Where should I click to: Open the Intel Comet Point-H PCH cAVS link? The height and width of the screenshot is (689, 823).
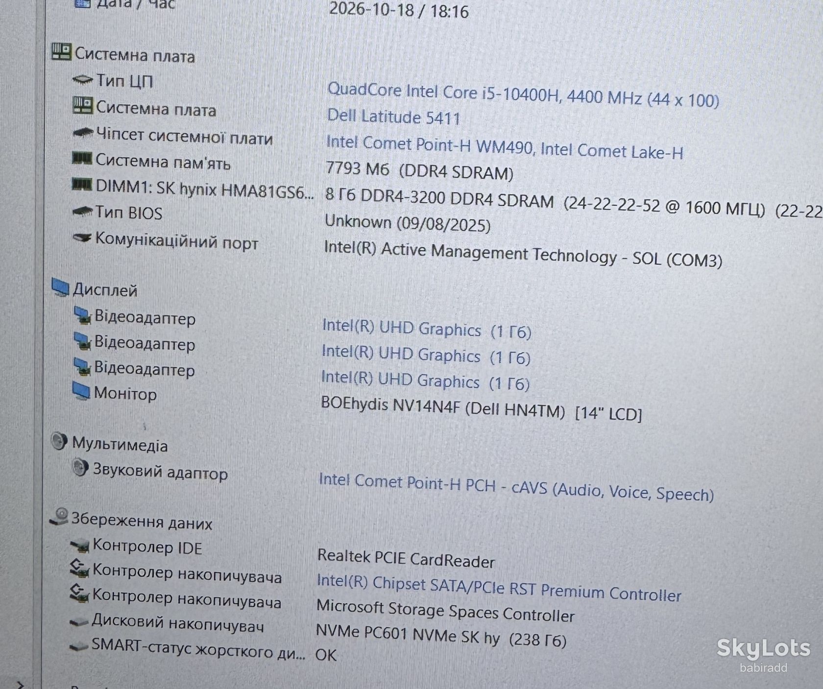click(x=516, y=487)
